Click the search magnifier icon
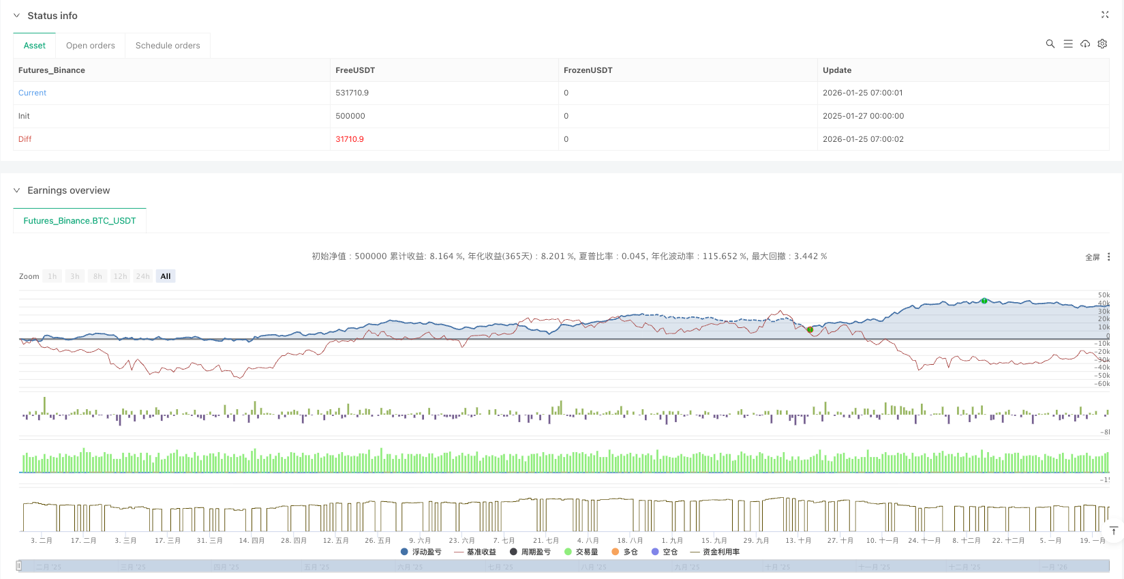 (1050, 44)
